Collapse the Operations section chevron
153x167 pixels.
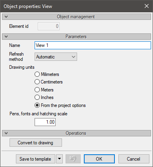point(6,133)
